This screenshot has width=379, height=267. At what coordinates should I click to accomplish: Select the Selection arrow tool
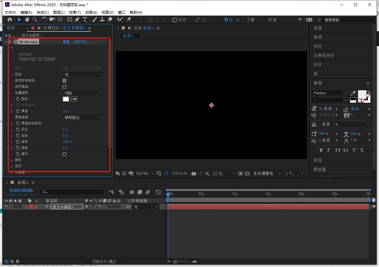click(x=20, y=20)
